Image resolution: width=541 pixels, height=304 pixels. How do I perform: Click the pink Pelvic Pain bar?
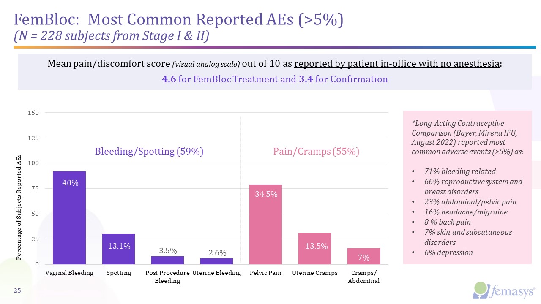pyautogui.click(x=266, y=224)
